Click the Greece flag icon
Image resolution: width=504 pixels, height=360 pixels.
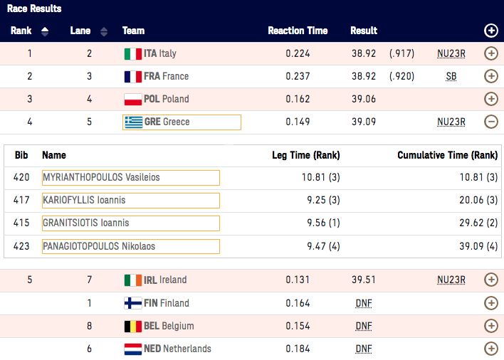(x=133, y=122)
